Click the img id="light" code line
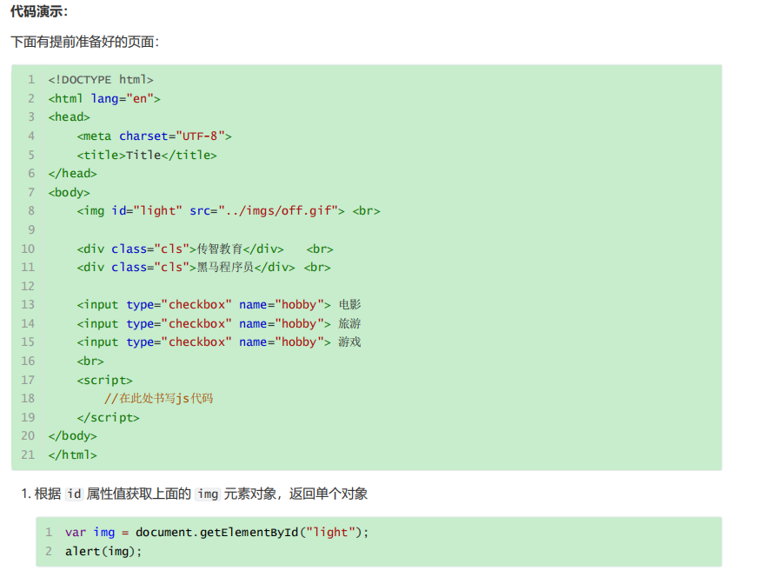This screenshot has height=577, width=777. [229, 211]
